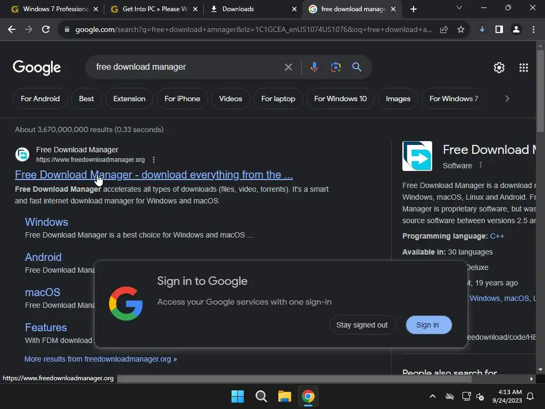Image resolution: width=545 pixels, height=409 pixels.
Task: Go back to the previous page
Action: coord(12,30)
